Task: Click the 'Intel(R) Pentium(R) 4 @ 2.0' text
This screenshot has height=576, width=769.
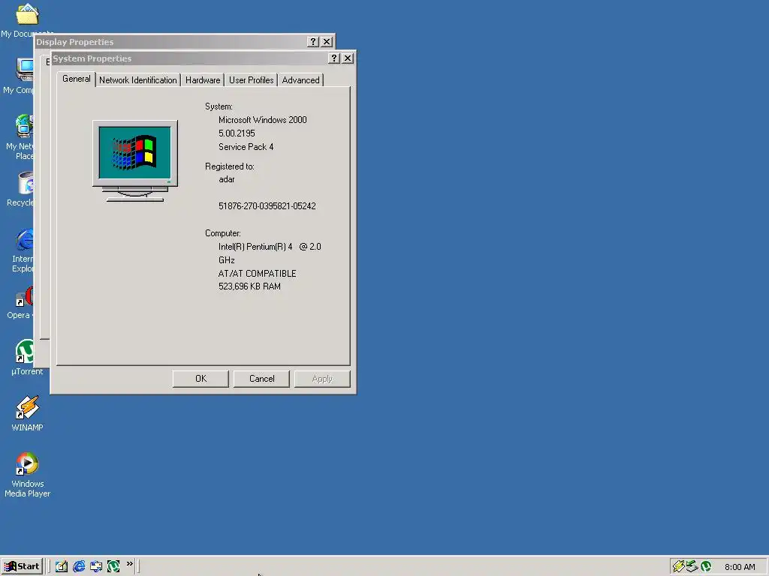Action: coord(270,247)
